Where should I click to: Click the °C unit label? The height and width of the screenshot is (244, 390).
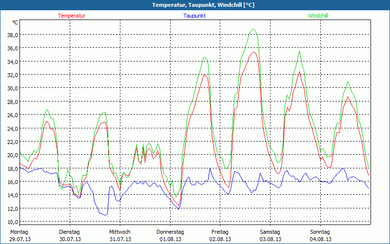click(x=15, y=22)
